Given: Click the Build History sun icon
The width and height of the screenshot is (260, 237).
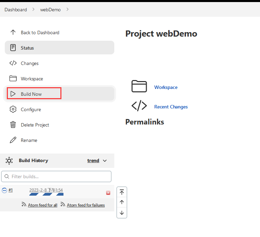Looking at the screenshot, I should coord(9,160).
